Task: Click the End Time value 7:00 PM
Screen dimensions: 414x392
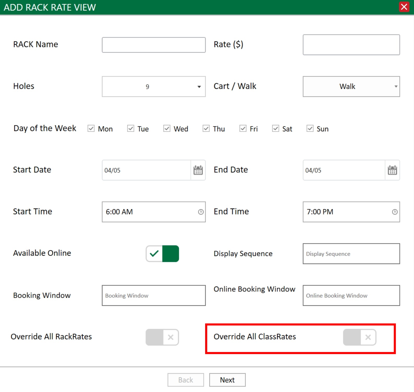Action: tap(320, 212)
